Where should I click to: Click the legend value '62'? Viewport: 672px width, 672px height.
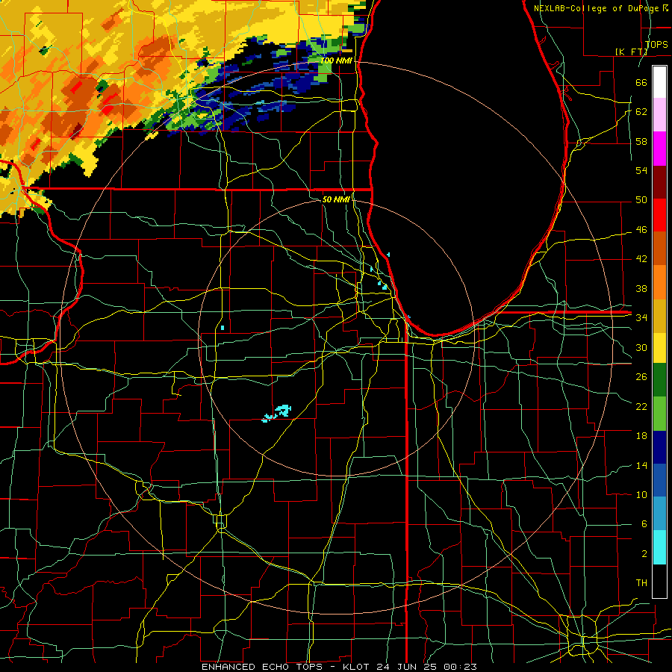tap(641, 111)
